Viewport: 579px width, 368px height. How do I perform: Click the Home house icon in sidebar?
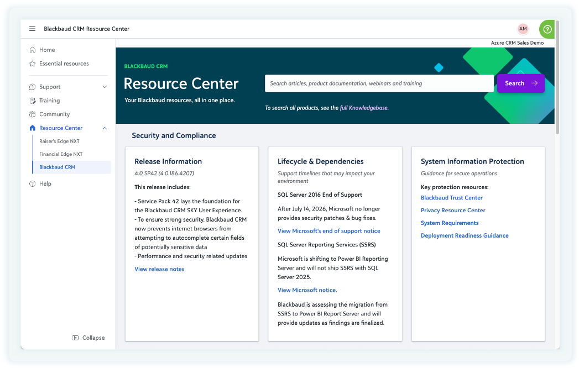[x=33, y=50]
